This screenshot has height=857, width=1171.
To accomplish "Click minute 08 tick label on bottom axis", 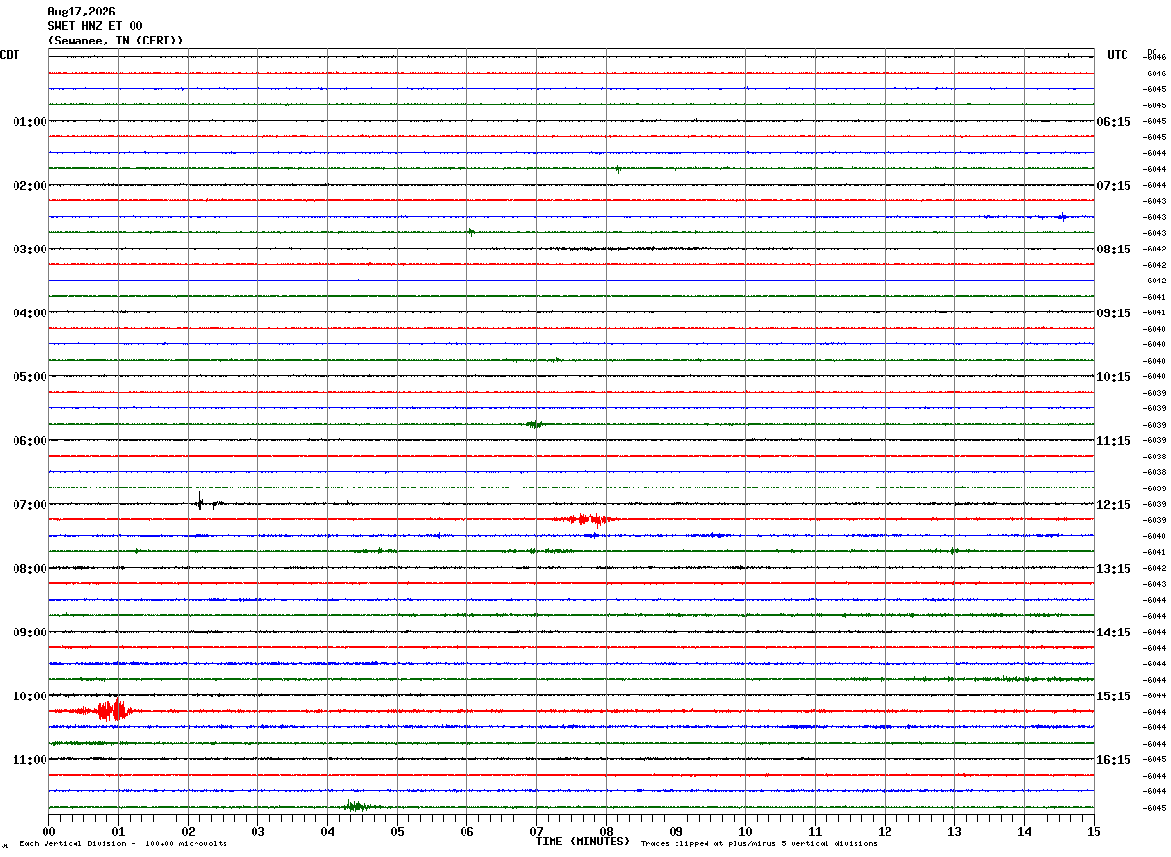I will click(x=606, y=831).
